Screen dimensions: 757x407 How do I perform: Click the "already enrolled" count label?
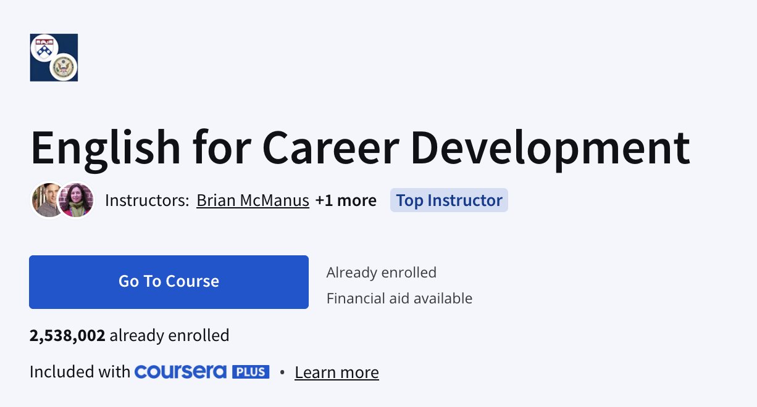(169, 335)
